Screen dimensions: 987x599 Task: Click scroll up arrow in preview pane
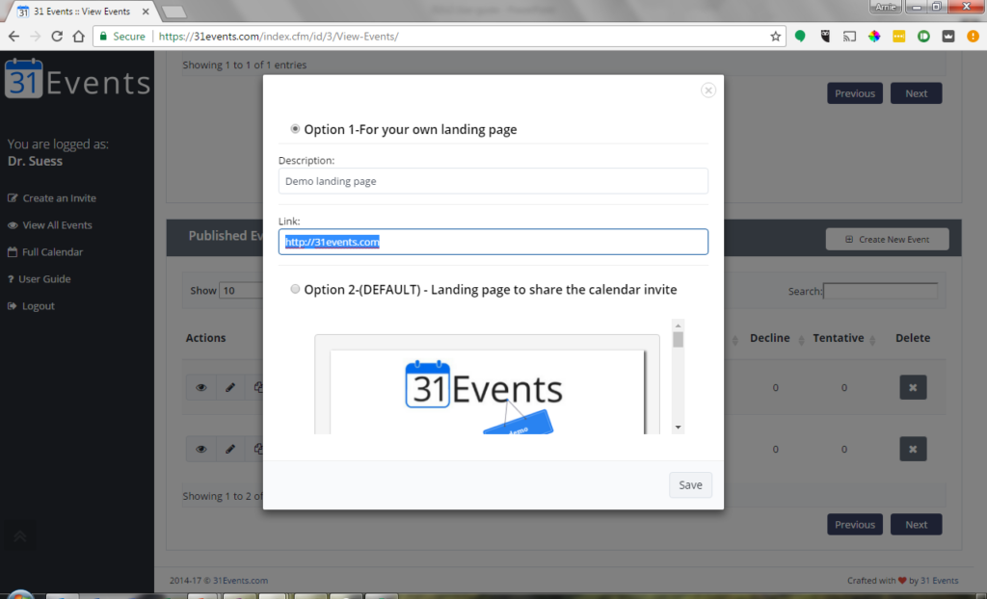tap(678, 326)
